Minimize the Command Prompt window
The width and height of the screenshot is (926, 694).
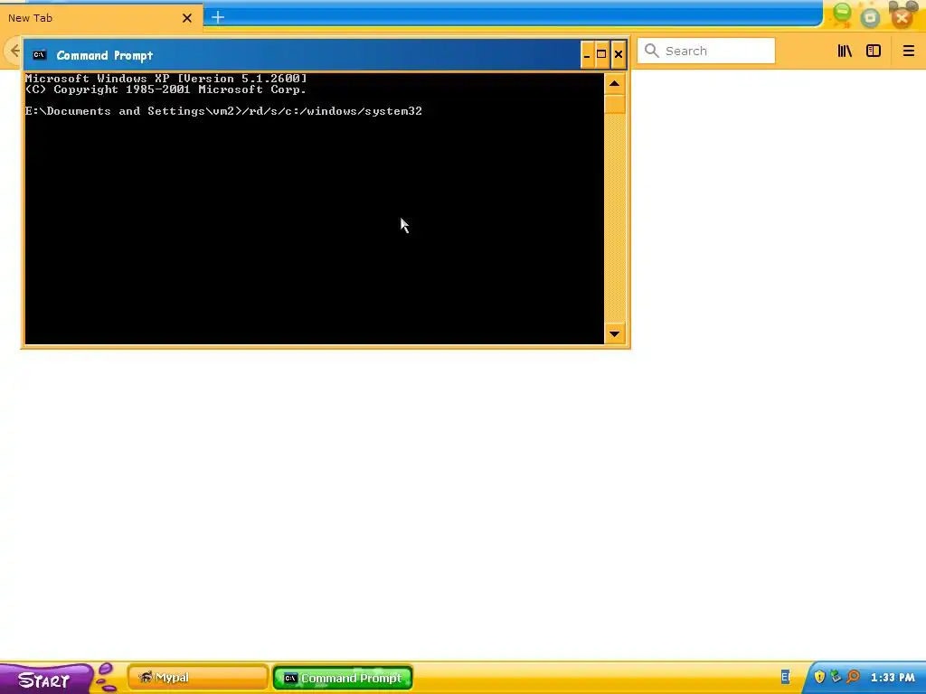587,55
